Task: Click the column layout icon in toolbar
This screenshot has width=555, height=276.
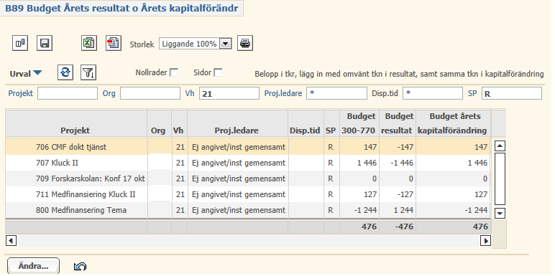Action: [x=20, y=44]
